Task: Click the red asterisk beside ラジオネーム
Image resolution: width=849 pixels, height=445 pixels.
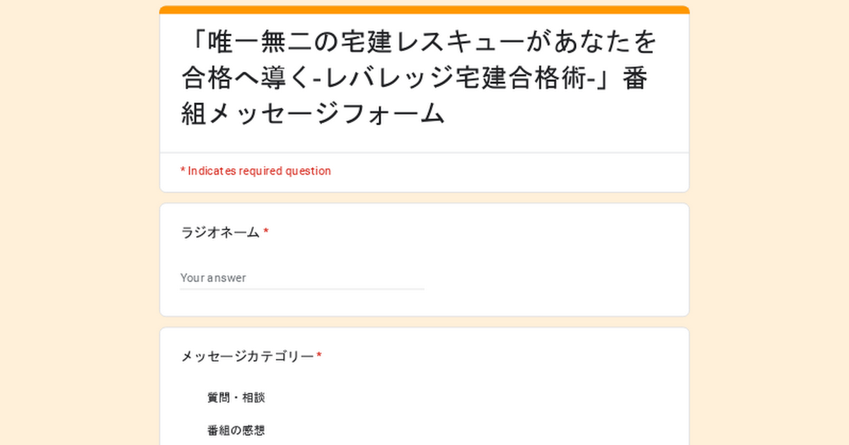Action: coord(266,232)
